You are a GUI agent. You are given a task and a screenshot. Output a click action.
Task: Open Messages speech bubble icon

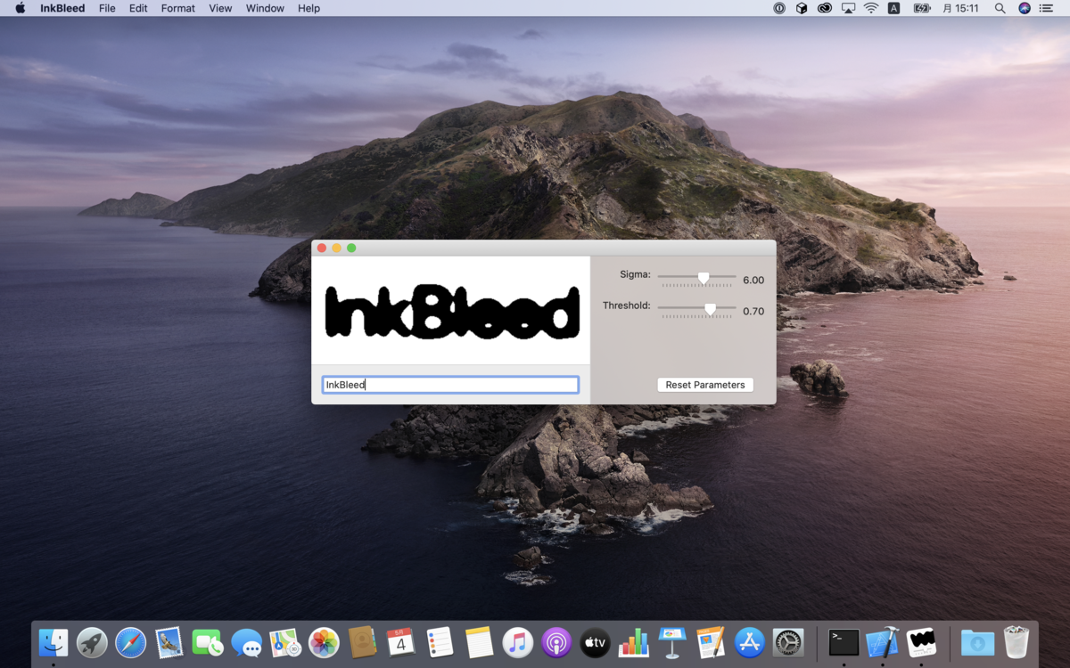click(x=246, y=642)
